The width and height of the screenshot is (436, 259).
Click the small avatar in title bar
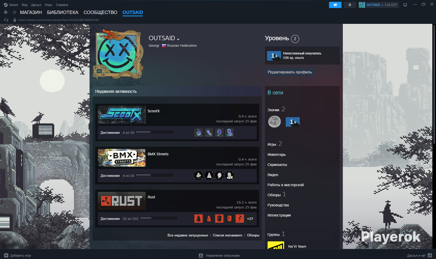coord(362,5)
